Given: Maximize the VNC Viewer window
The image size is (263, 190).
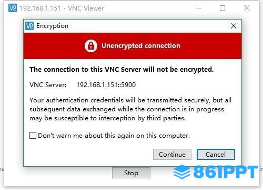Looking at the screenshot, I should coord(222,8).
